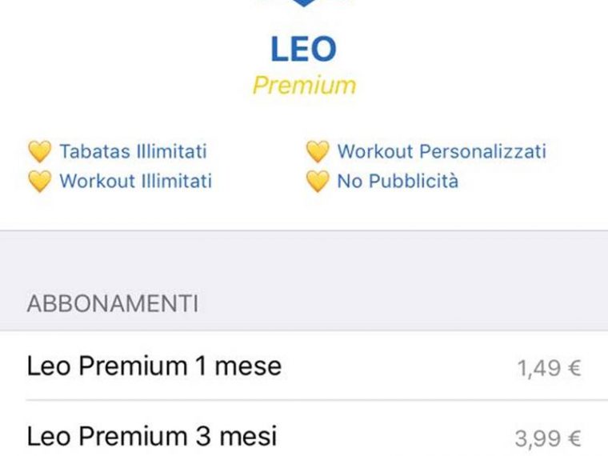
Task: Select the Workout Personalizzati feature text
Action: (442, 151)
